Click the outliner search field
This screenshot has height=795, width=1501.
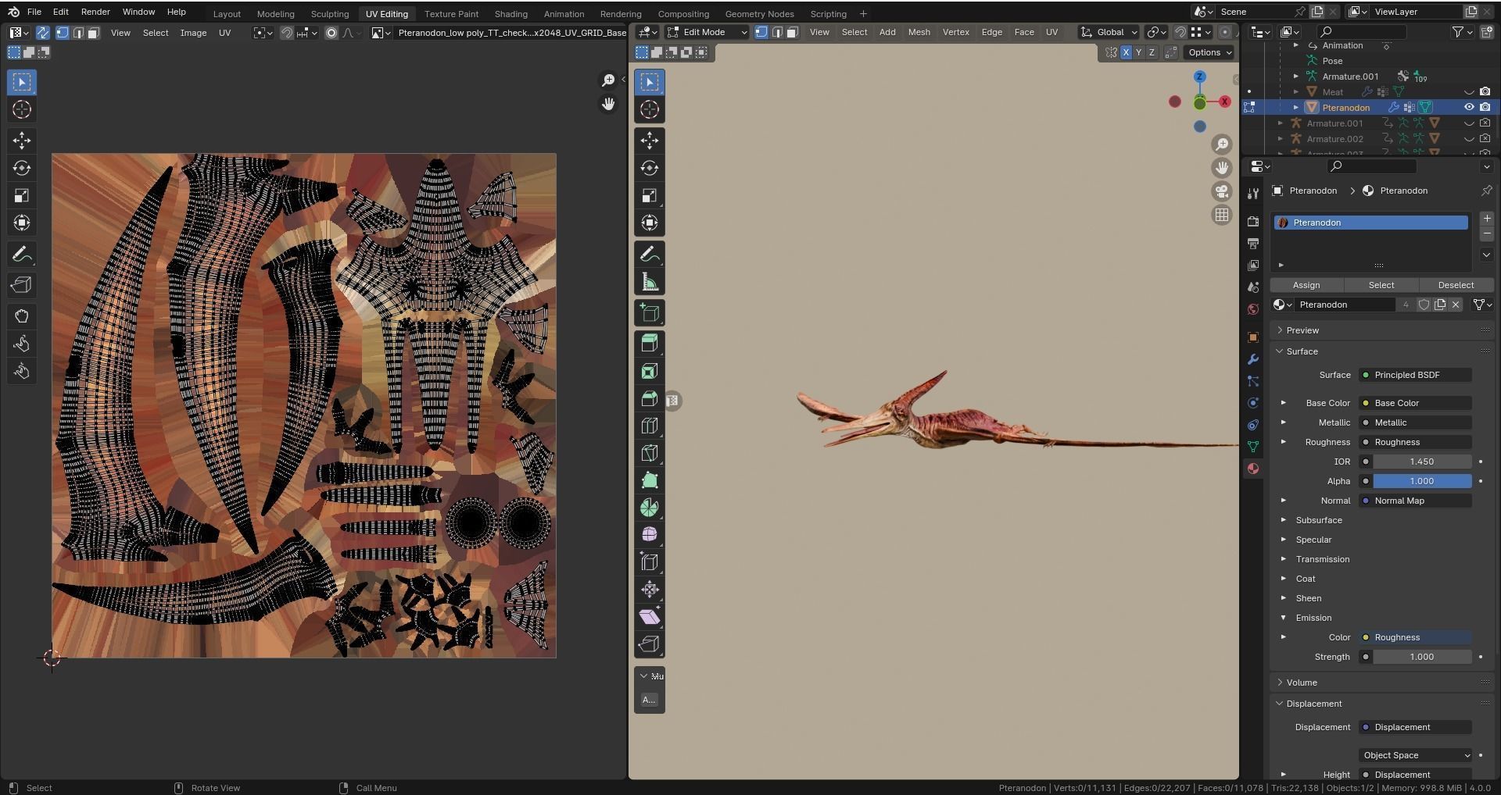pos(1361,32)
